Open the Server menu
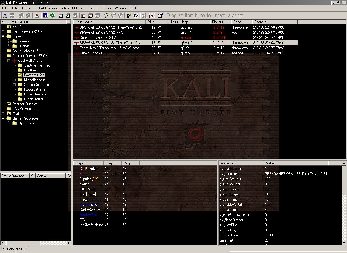 click(94, 8)
